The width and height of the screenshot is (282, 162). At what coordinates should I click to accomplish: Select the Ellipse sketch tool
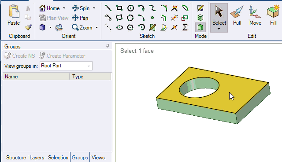pyautogui.click(x=119, y=27)
